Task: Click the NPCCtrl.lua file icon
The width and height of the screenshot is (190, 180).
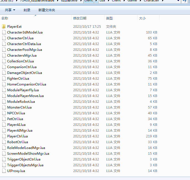Action: [x=4, y=113]
